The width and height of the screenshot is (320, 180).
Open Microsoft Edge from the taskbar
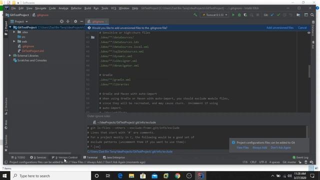(120, 175)
